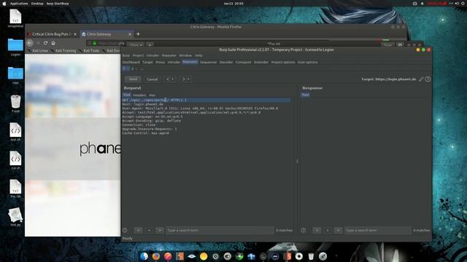
Task: Open Applications menu in top bar
Action: [x=19, y=4]
